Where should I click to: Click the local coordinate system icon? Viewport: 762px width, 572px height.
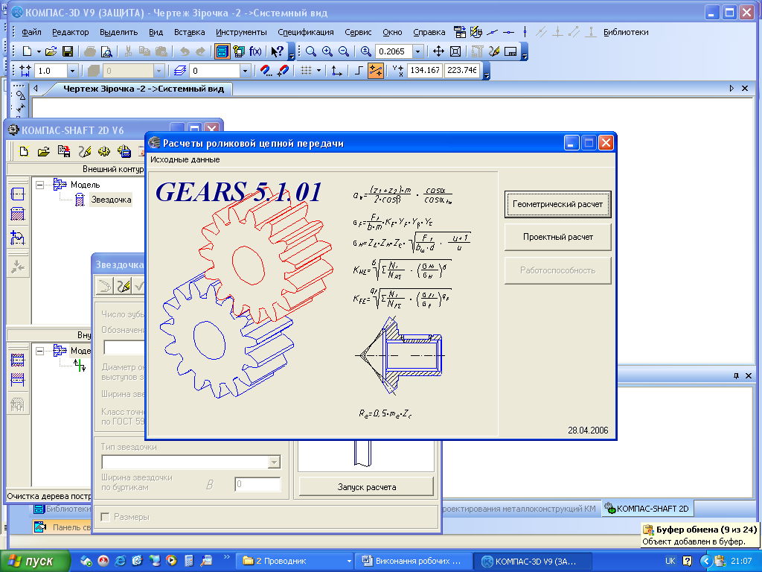tap(336, 71)
